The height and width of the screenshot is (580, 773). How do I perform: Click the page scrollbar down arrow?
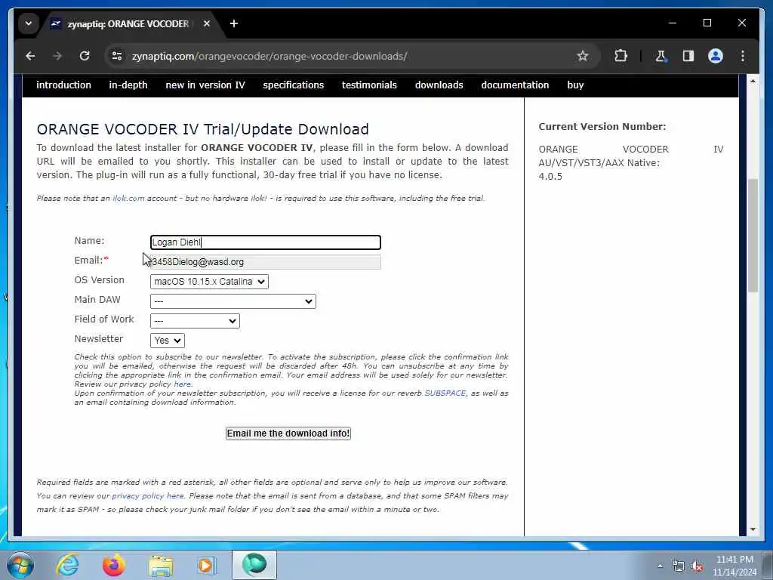pos(753,529)
